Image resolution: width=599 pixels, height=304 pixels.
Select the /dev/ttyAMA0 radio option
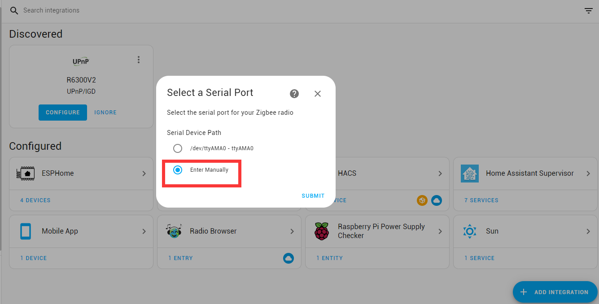(x=178, y=148)
